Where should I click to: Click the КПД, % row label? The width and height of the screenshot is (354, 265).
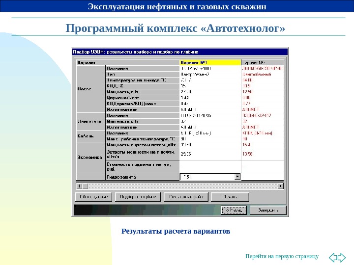click(x=143, y=86)
